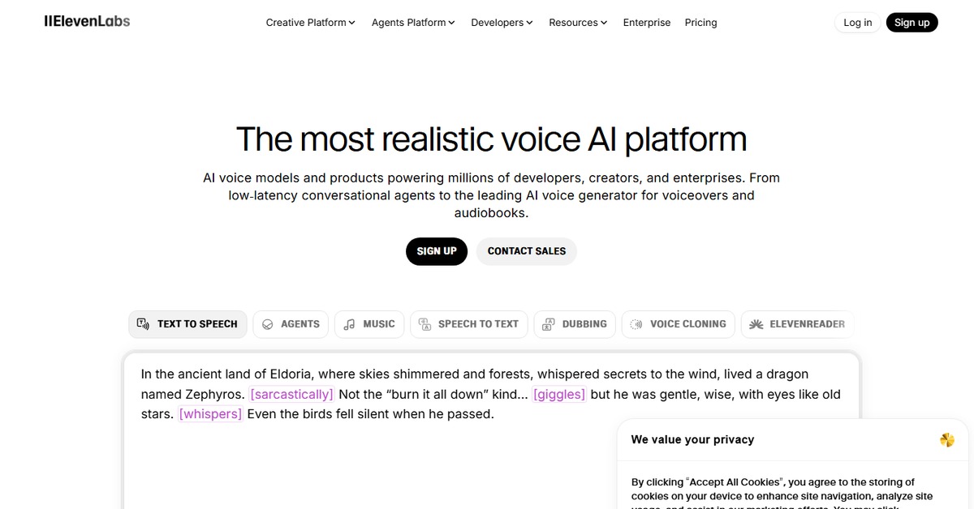This screenshot has width=974, height=509.
Task: Click the Voice Cloning waveform icon
Action: coord(636,324)
